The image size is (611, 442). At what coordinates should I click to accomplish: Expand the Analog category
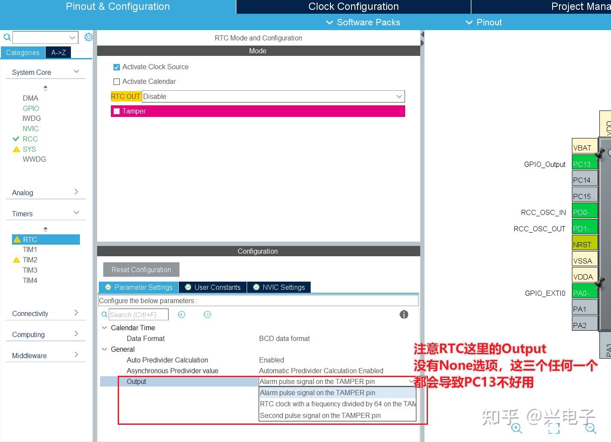click(76, 192)
